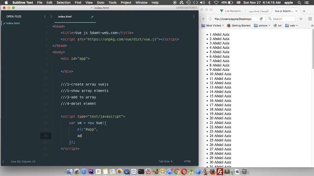Click the volume icon in menu bar

pos(203,2)
